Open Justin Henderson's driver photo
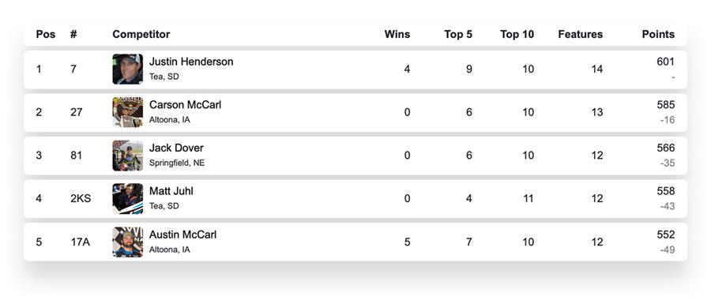The image size is (711, 304). (x=127, y=69)
